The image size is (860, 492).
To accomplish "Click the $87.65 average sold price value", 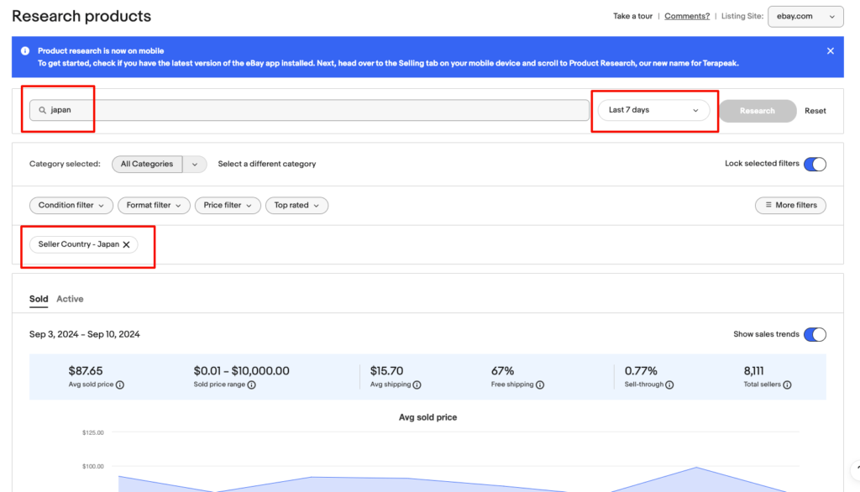I will tap(86, 371).
